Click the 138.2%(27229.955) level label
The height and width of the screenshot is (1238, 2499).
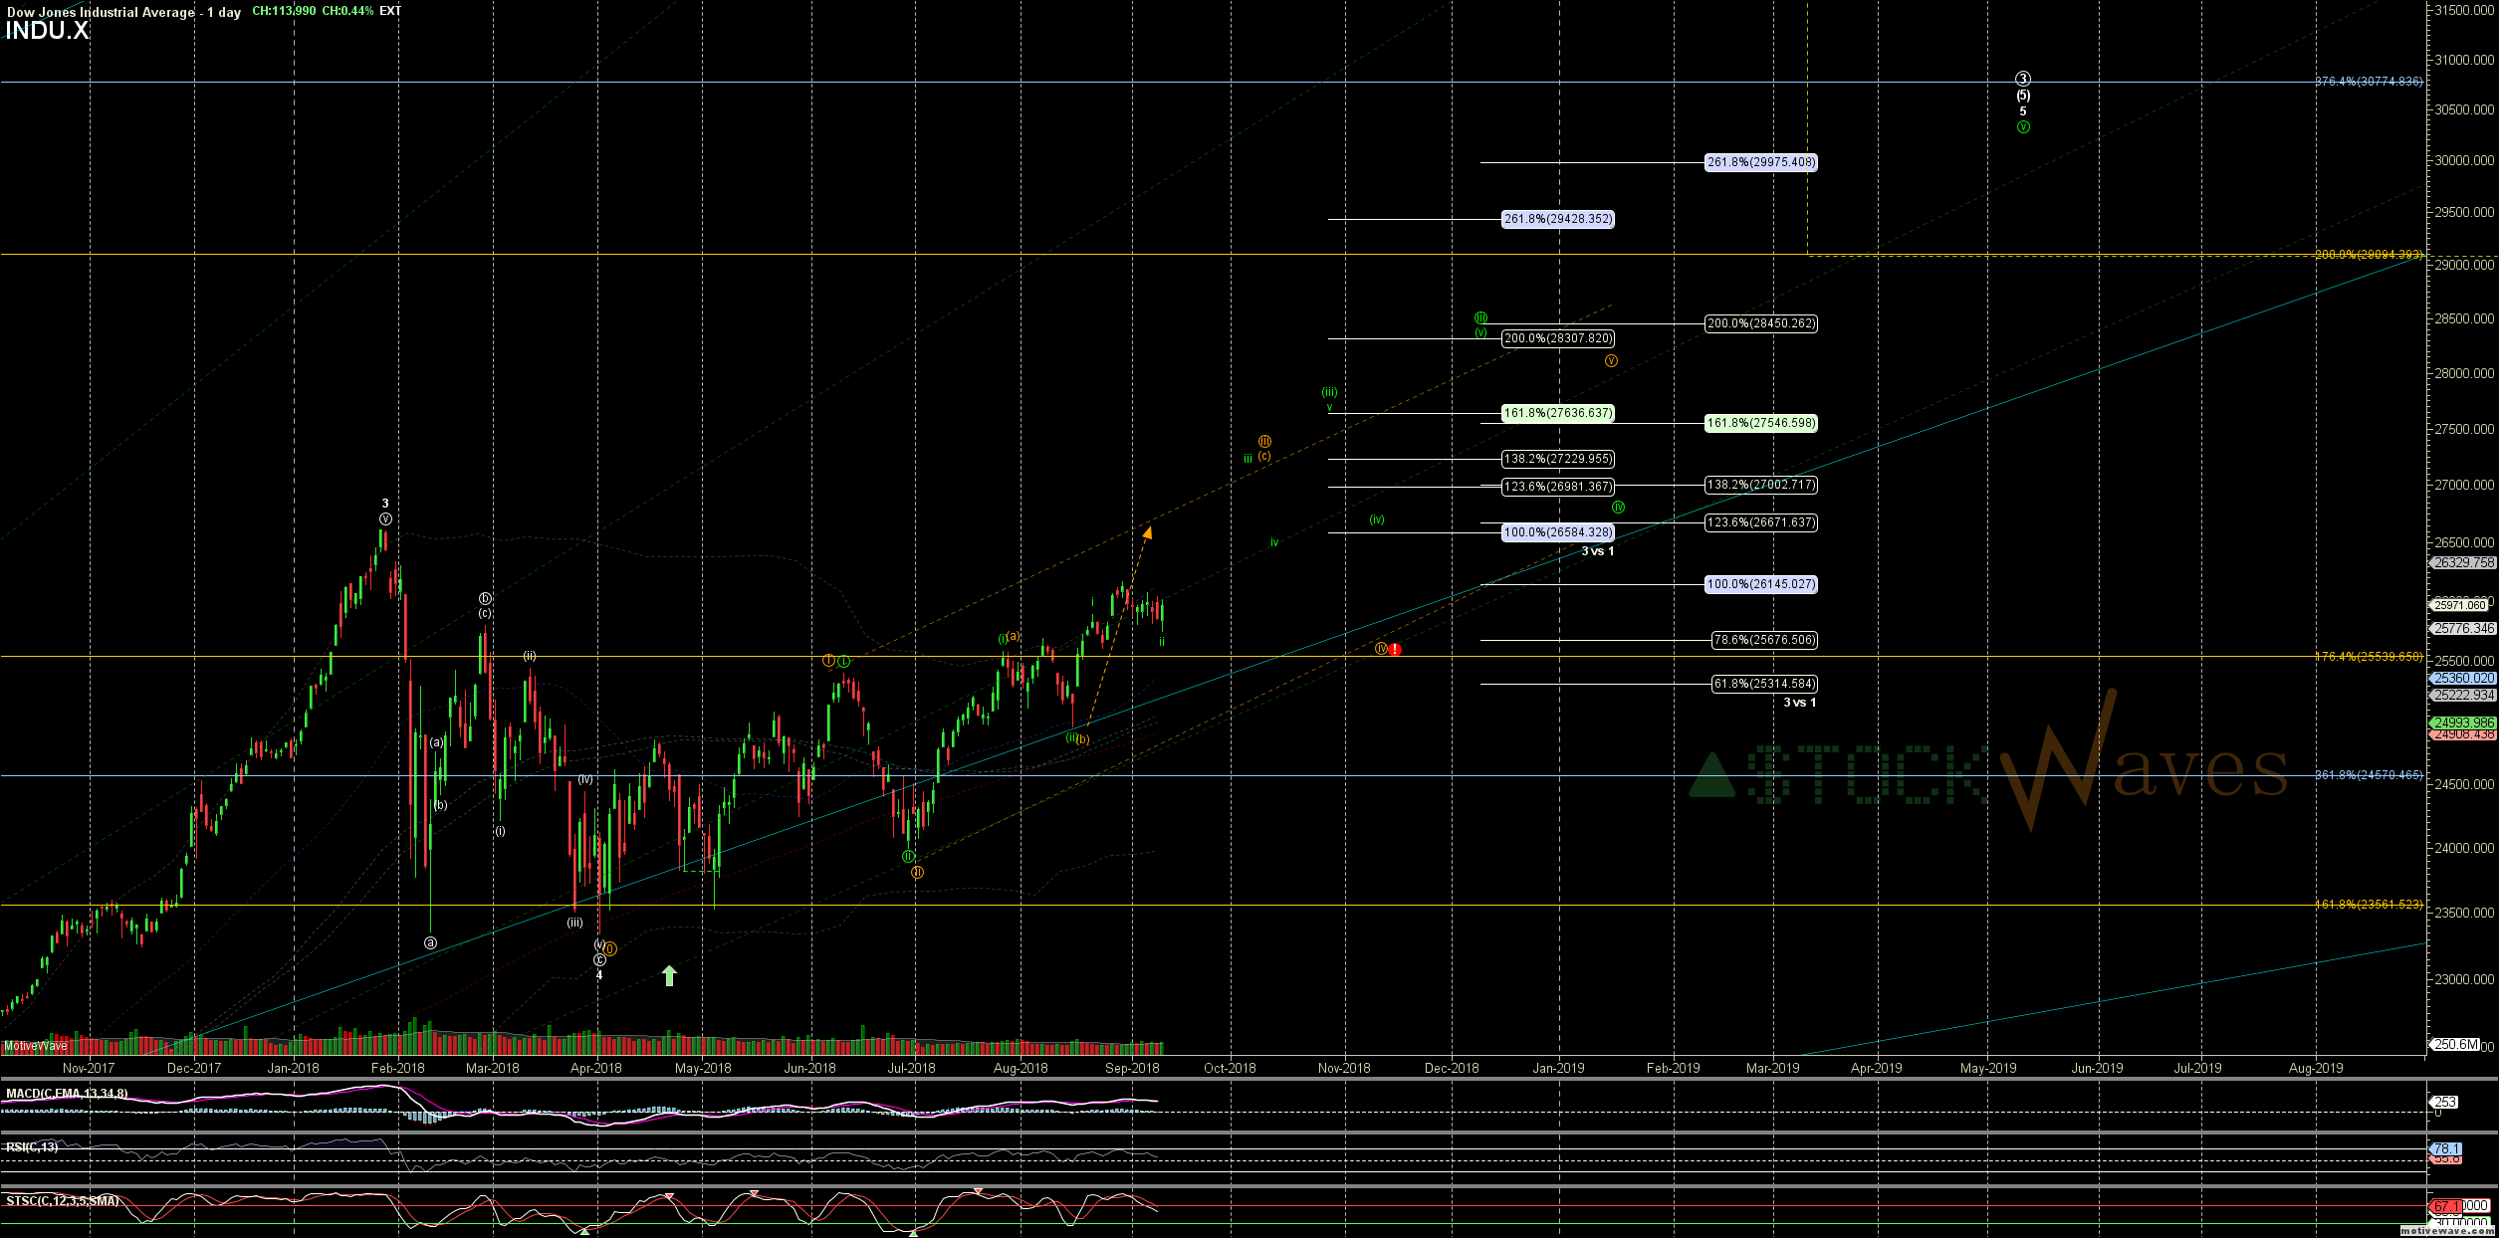tap(1557, 459)
